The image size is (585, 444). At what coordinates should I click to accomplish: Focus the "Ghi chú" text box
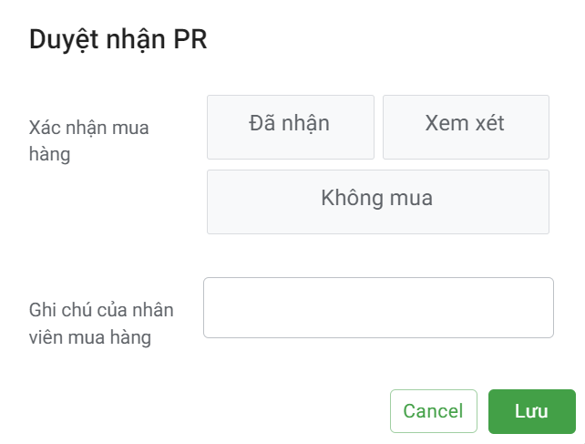tap(378, 308)
